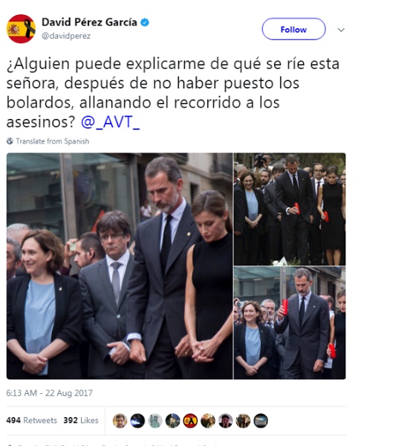
Task: Open the top-right tweet photo
Action: tap(290, 209)
